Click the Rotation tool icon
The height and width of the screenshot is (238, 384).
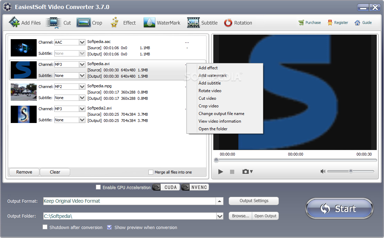coord(228,23)
